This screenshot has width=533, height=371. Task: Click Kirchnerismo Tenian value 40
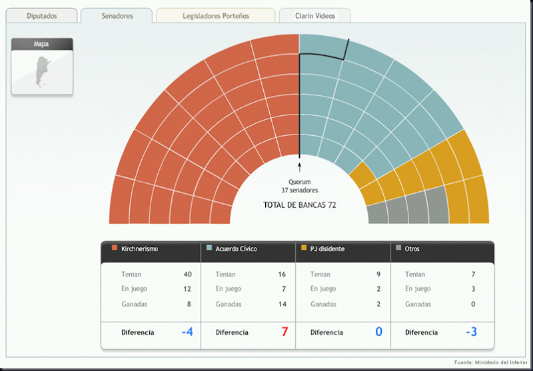(188, 274)
